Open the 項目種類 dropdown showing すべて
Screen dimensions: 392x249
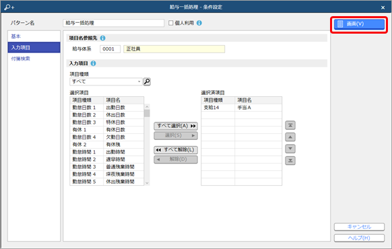[x=106, y=81]
